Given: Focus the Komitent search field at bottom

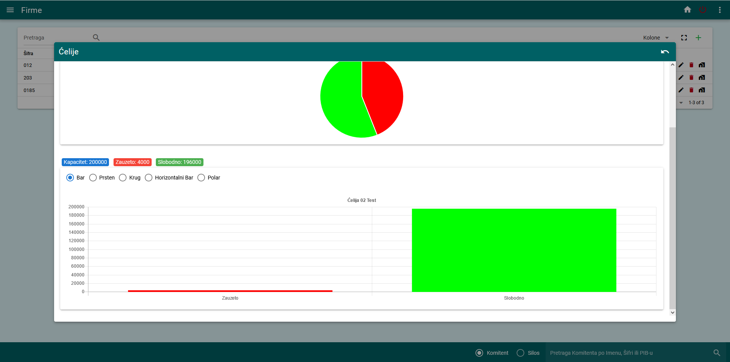Looking at the screenshot, I should point(629,353).
